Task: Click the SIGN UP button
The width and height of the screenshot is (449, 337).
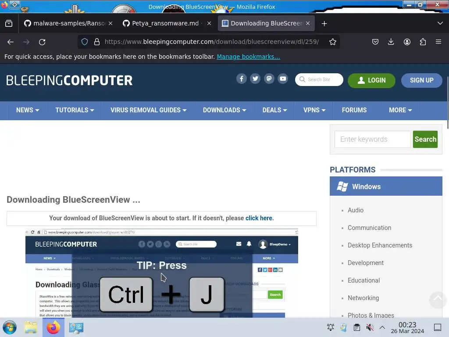Action: pos(421,81)
